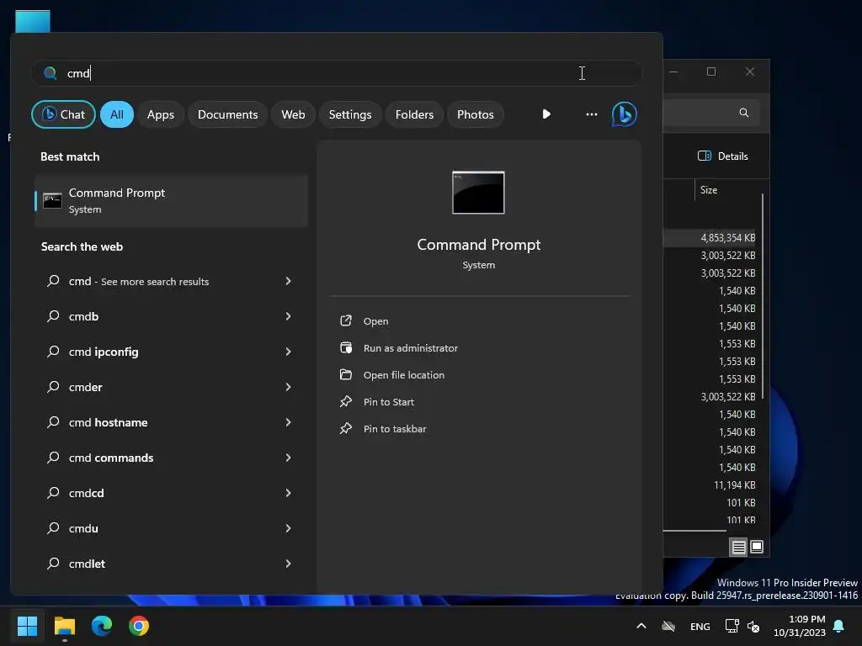
Task: Run Command Prompt as administrator
Action: point(410,348)
